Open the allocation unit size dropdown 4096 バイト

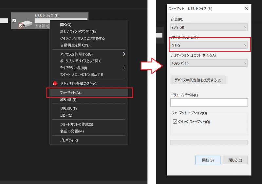pyautogui.click(x=209, y=63)
